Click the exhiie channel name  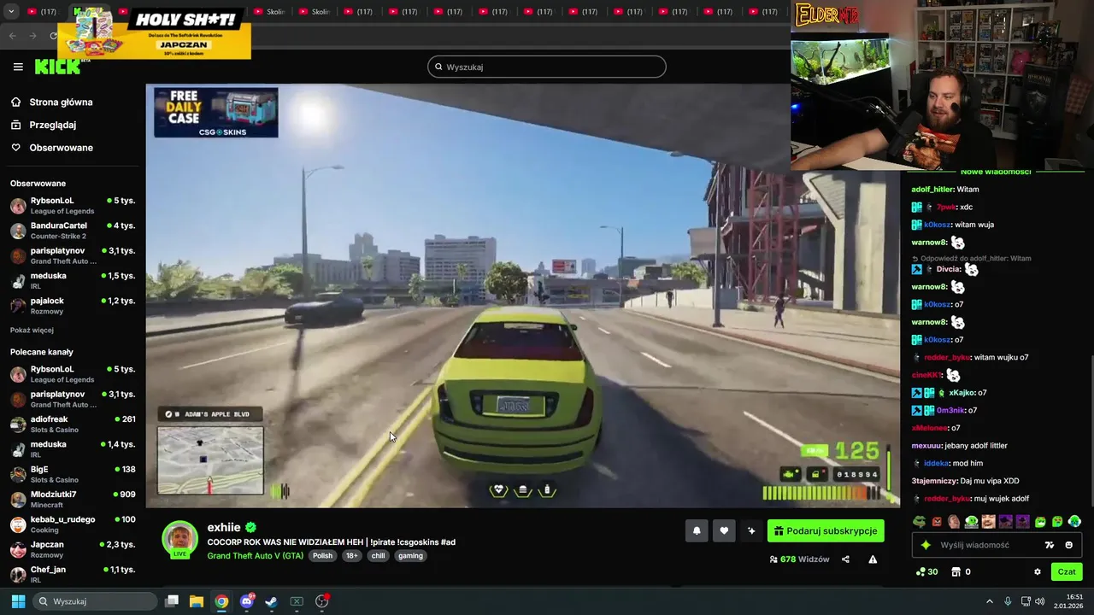point(224,527)
